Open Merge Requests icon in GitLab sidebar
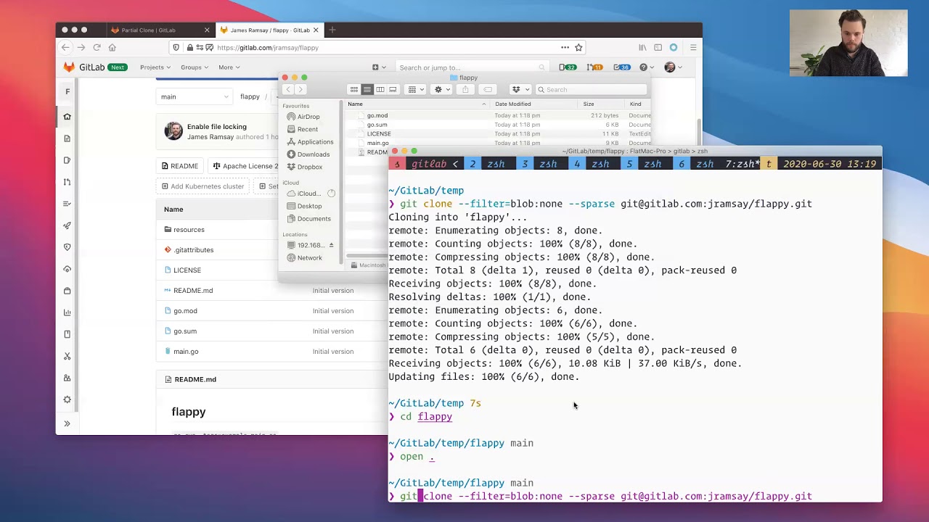929x522 pixels. click(x=67, y=182)
